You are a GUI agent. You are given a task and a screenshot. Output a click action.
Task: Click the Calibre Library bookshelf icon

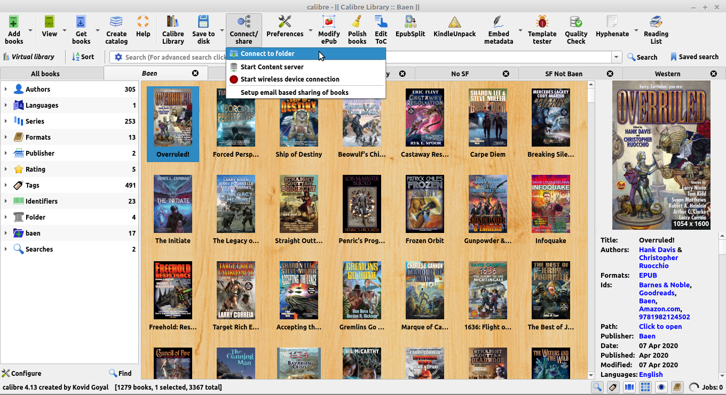tap(173, 22)
